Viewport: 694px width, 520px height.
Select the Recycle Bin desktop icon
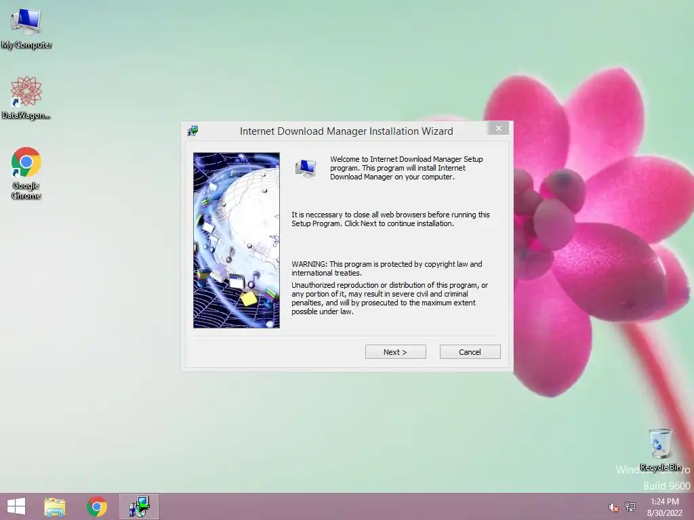coord(660,450)
